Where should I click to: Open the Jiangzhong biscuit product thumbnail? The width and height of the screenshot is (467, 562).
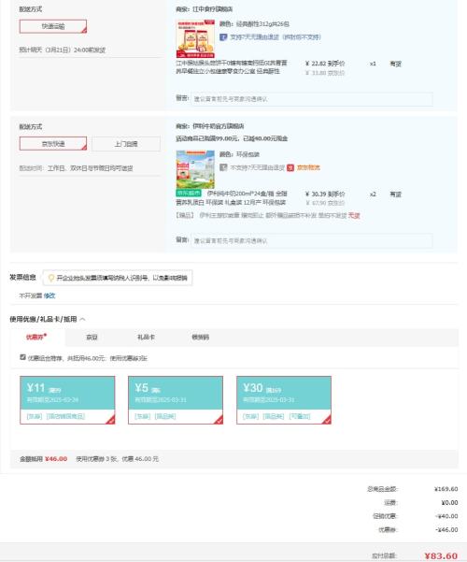[x=195, y=38]
